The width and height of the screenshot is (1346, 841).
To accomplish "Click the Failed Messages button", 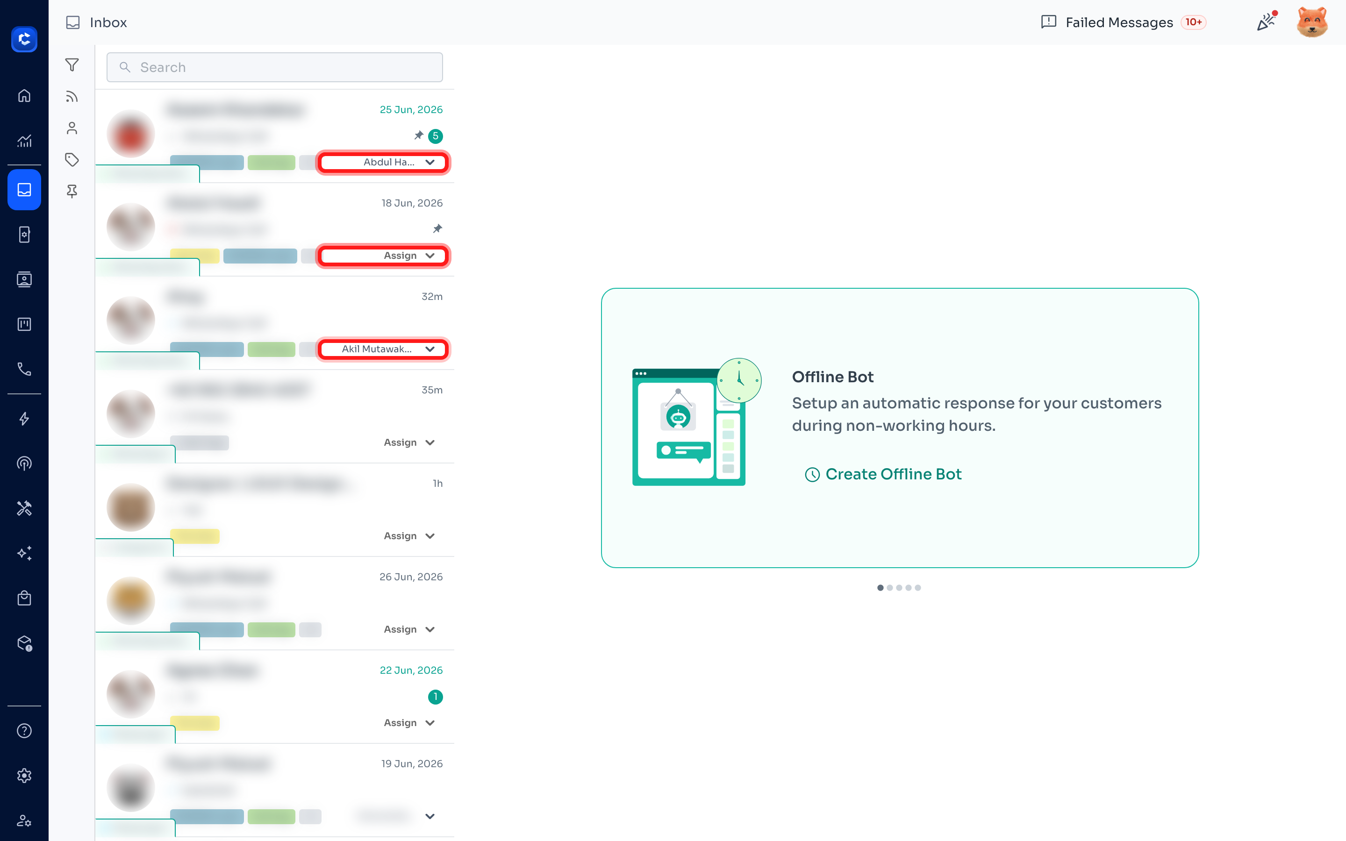I will pyautogui.click(x=1123, y=22).
